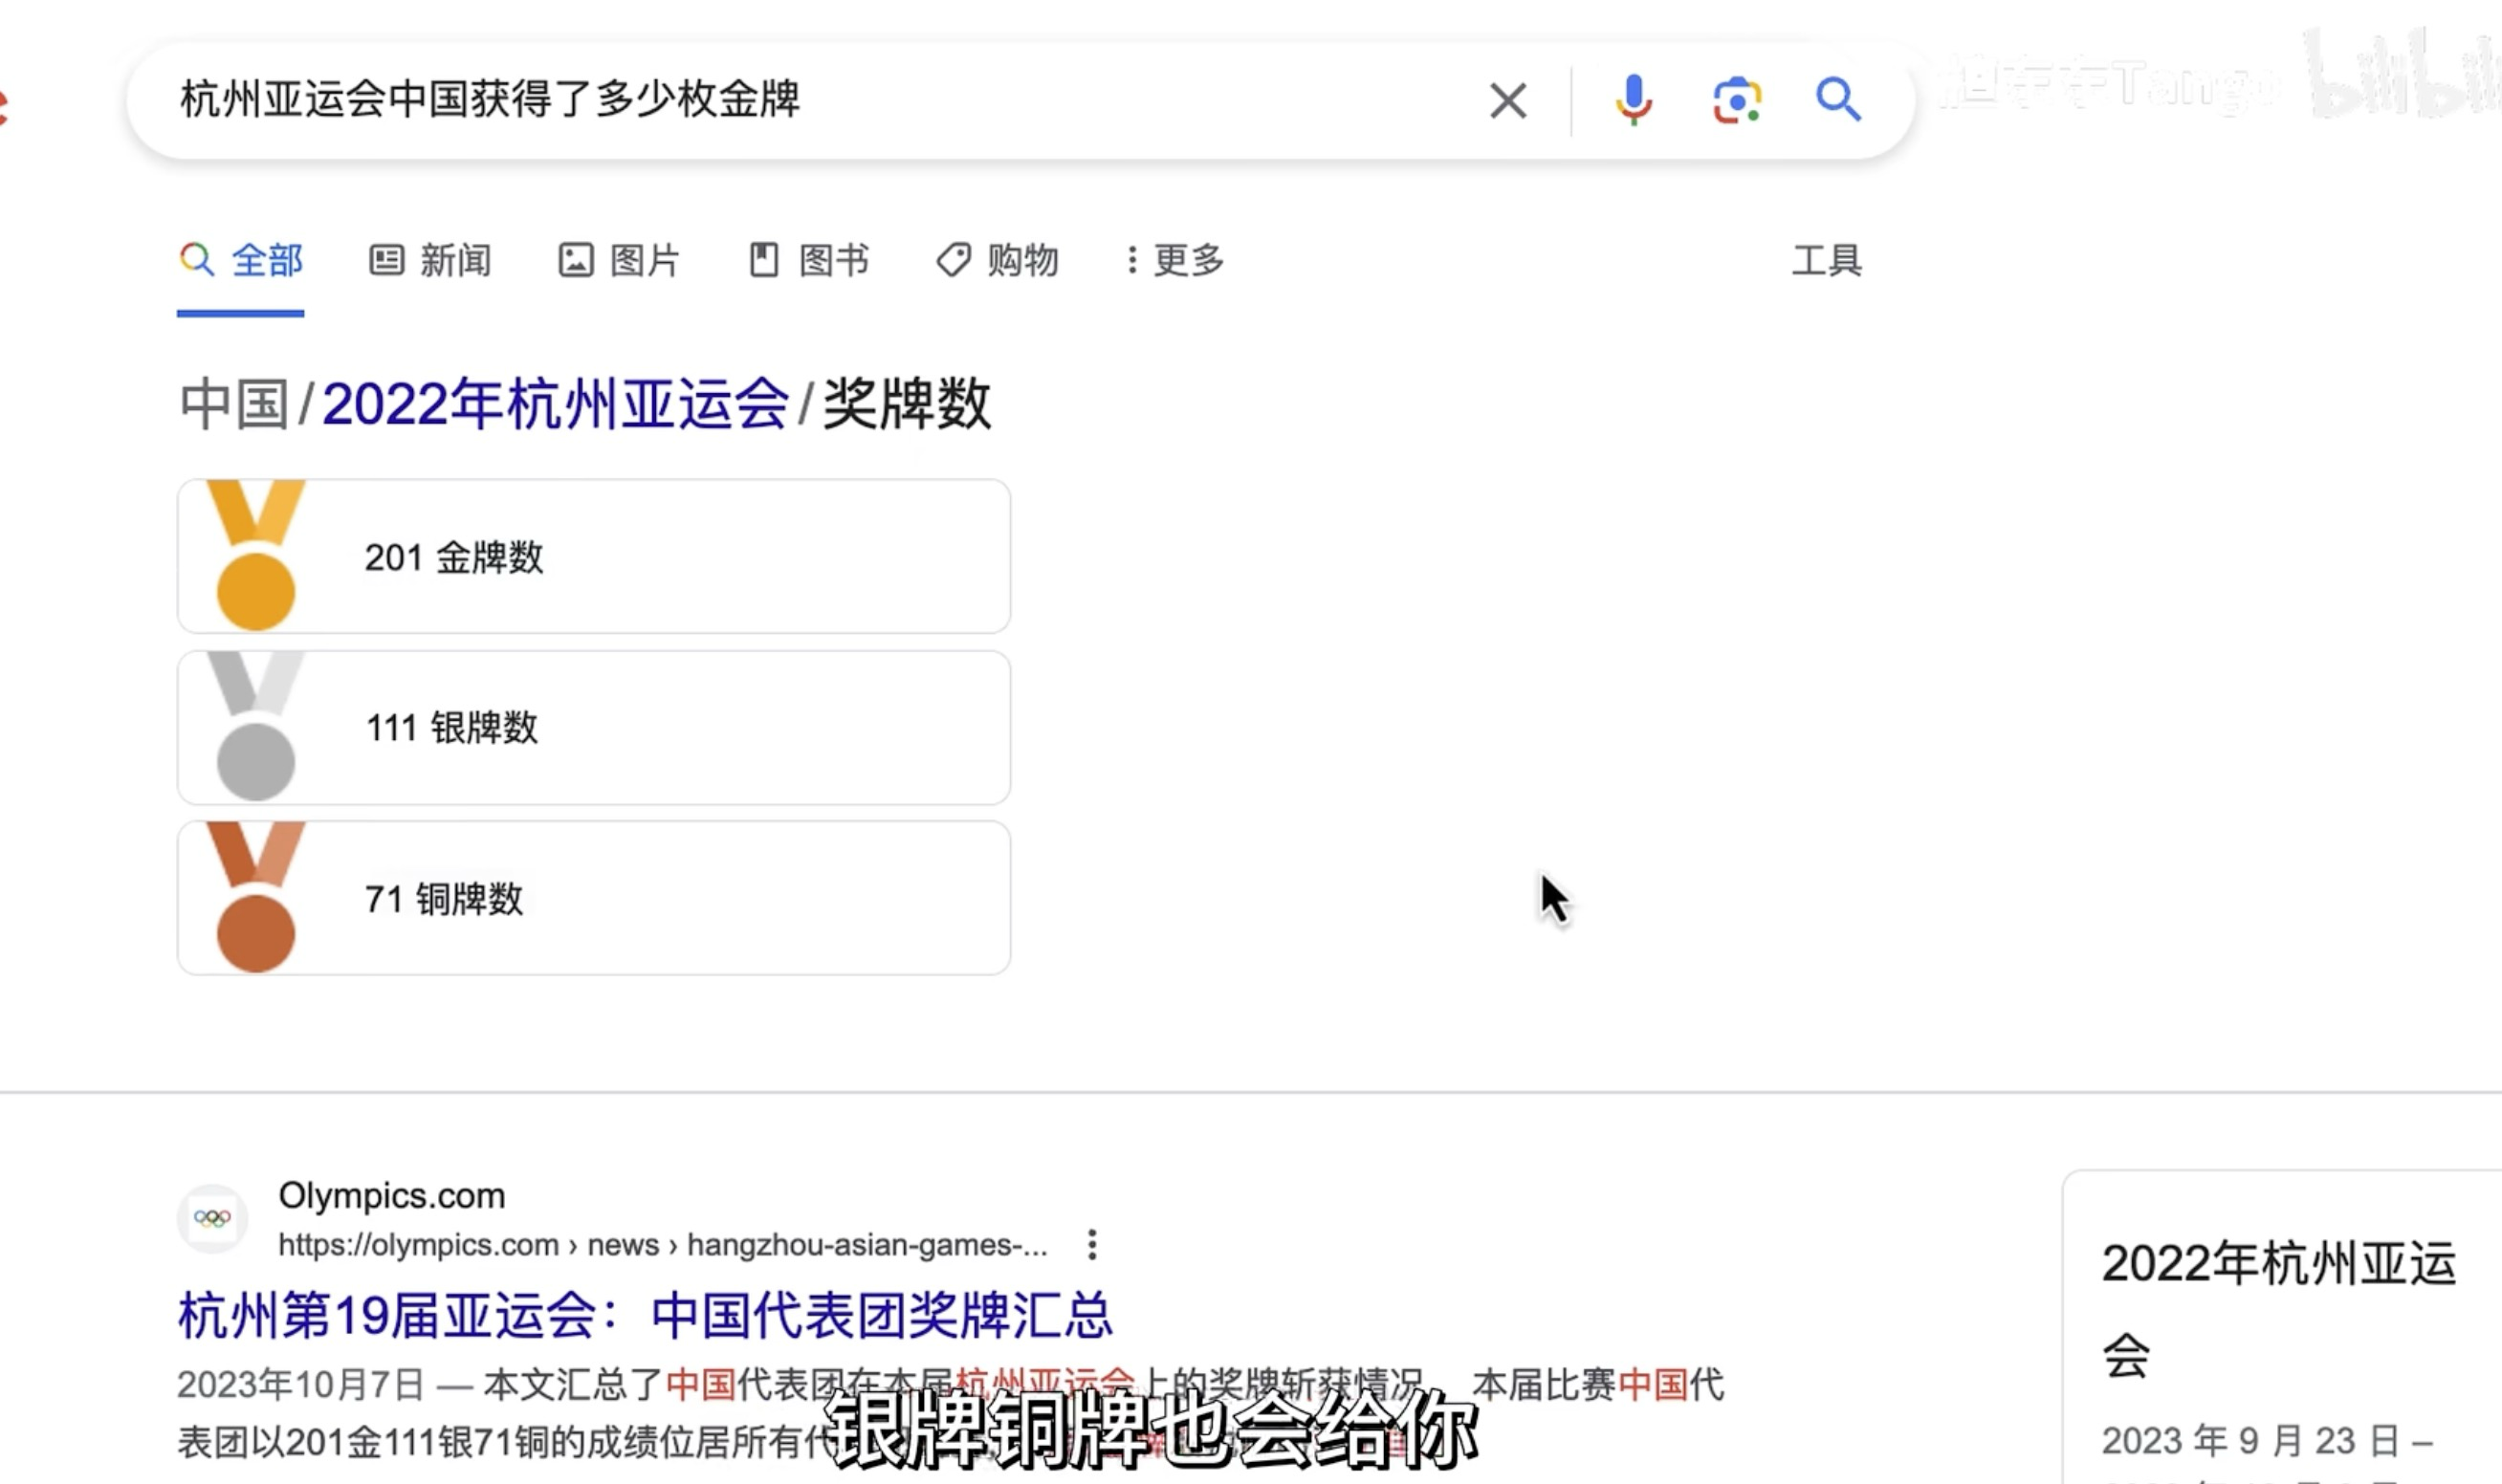The image size is (2502, 1484).
Task: Click the bronze medal icon
Action: (256, 898)
